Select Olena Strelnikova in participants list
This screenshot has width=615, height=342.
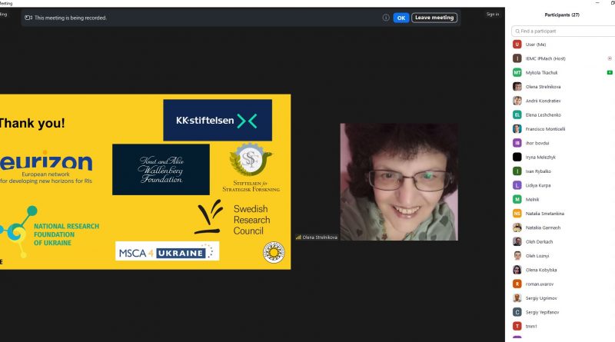(x=546, y=86)
